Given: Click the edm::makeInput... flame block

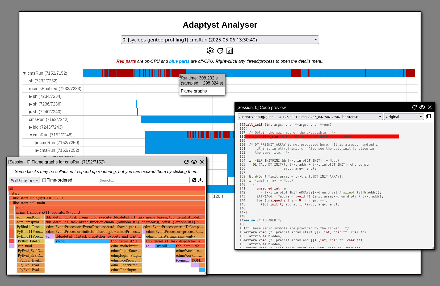Looking at the screenshot, I should coord(126,246).
